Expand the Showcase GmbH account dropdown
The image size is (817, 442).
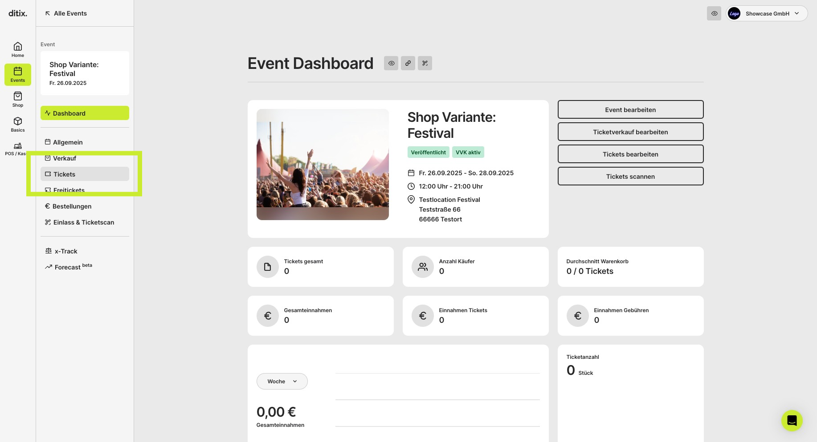(x=767, y=13)
